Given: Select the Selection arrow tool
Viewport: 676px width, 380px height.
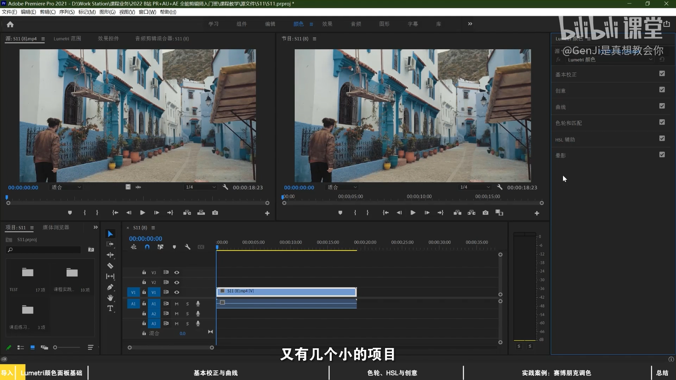Looking at the screenshot, I should click(x=110, y=234).
